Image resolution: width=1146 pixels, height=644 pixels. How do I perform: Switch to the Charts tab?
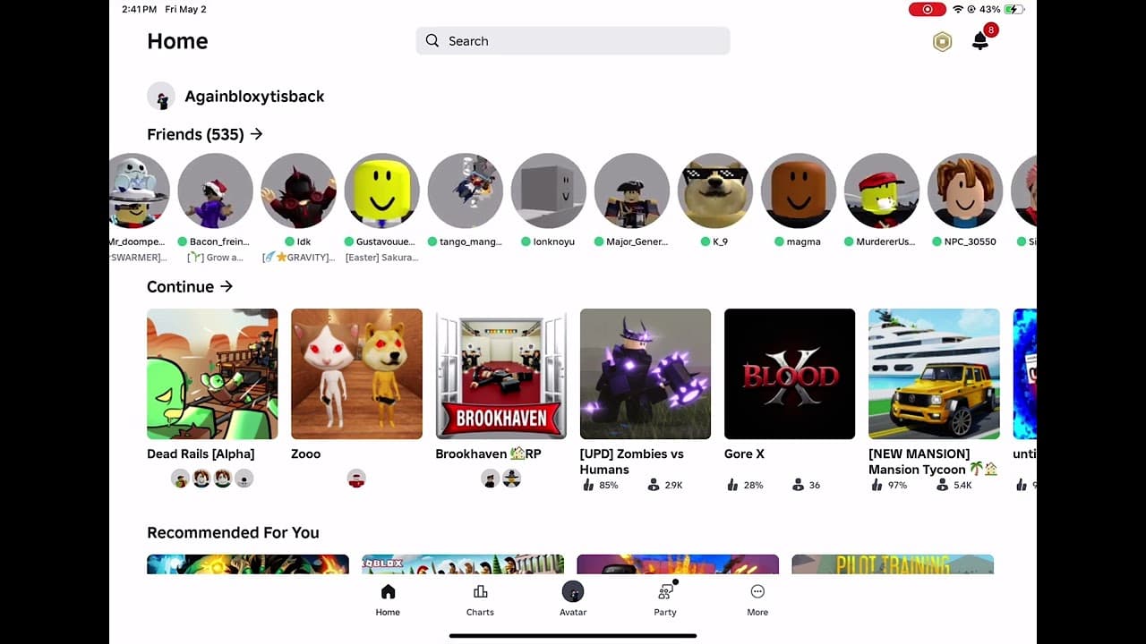click(x=480, y=600)
